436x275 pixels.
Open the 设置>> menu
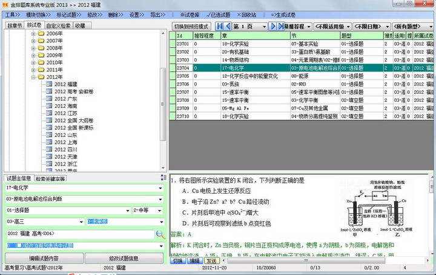[136, 15]
